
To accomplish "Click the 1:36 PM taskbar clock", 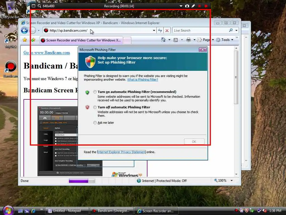I will pos(275,211).
